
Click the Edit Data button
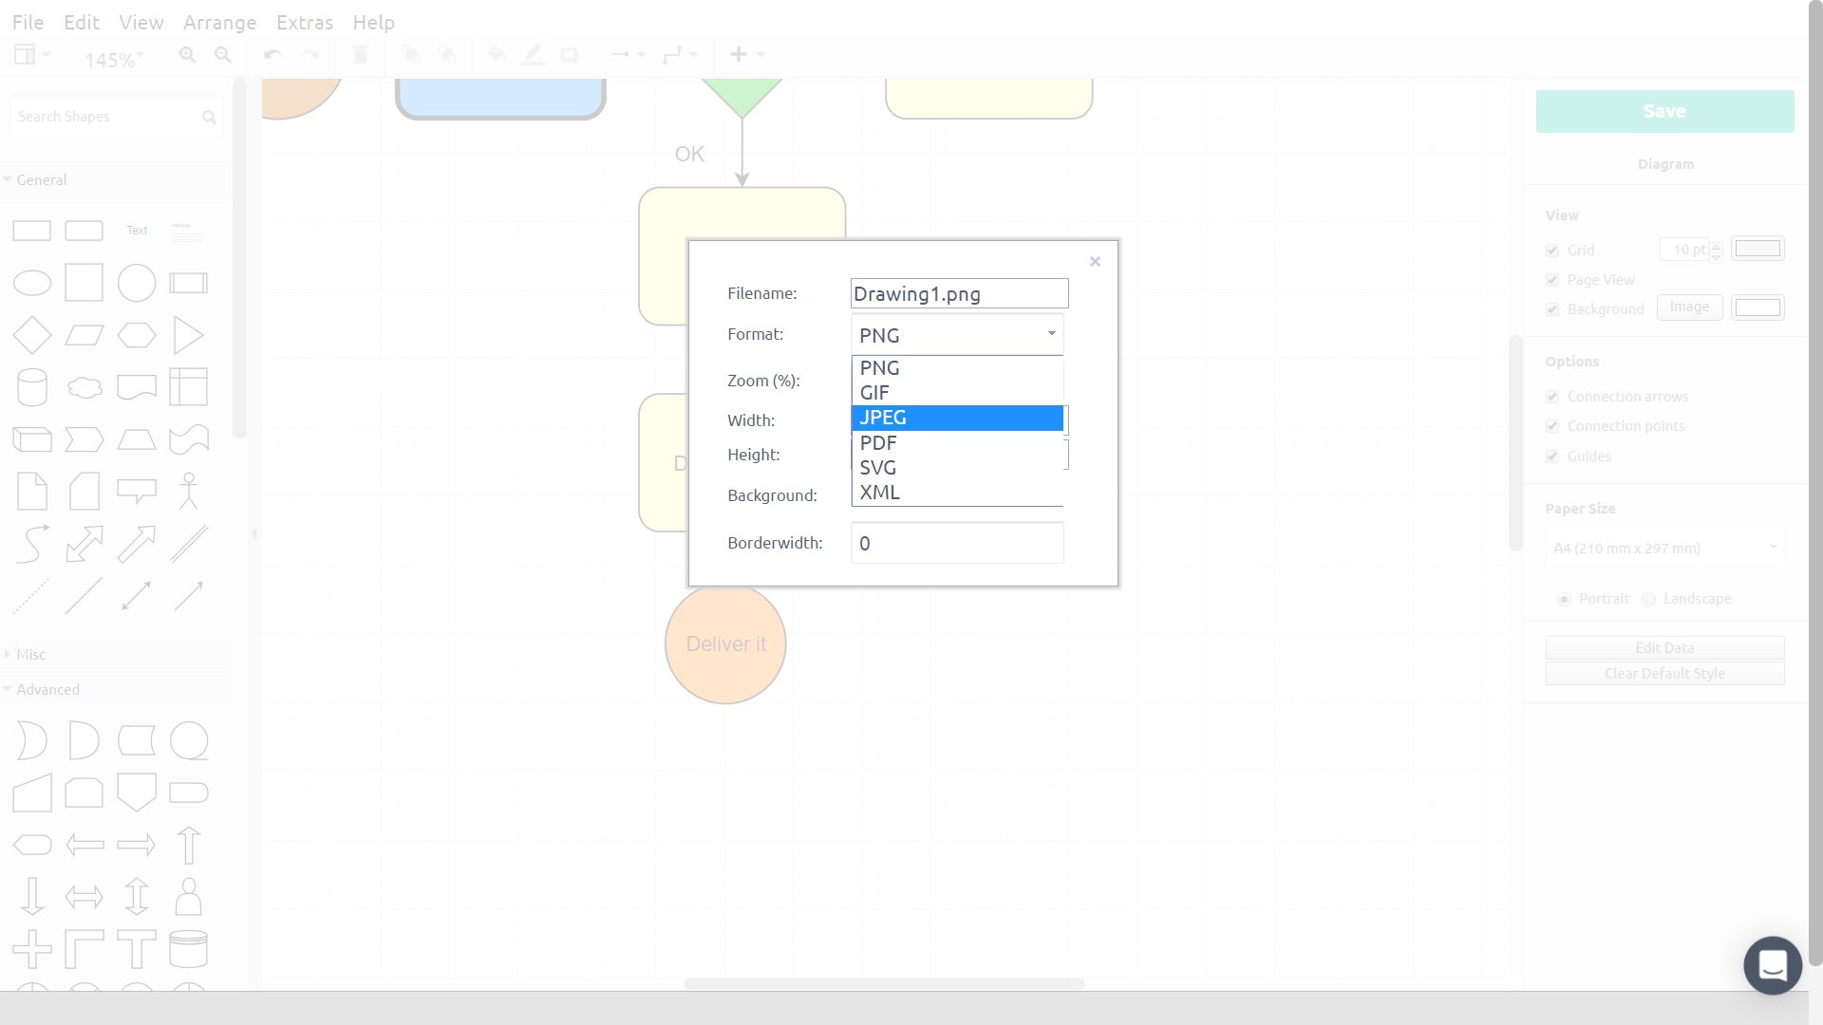[1664, 647]
